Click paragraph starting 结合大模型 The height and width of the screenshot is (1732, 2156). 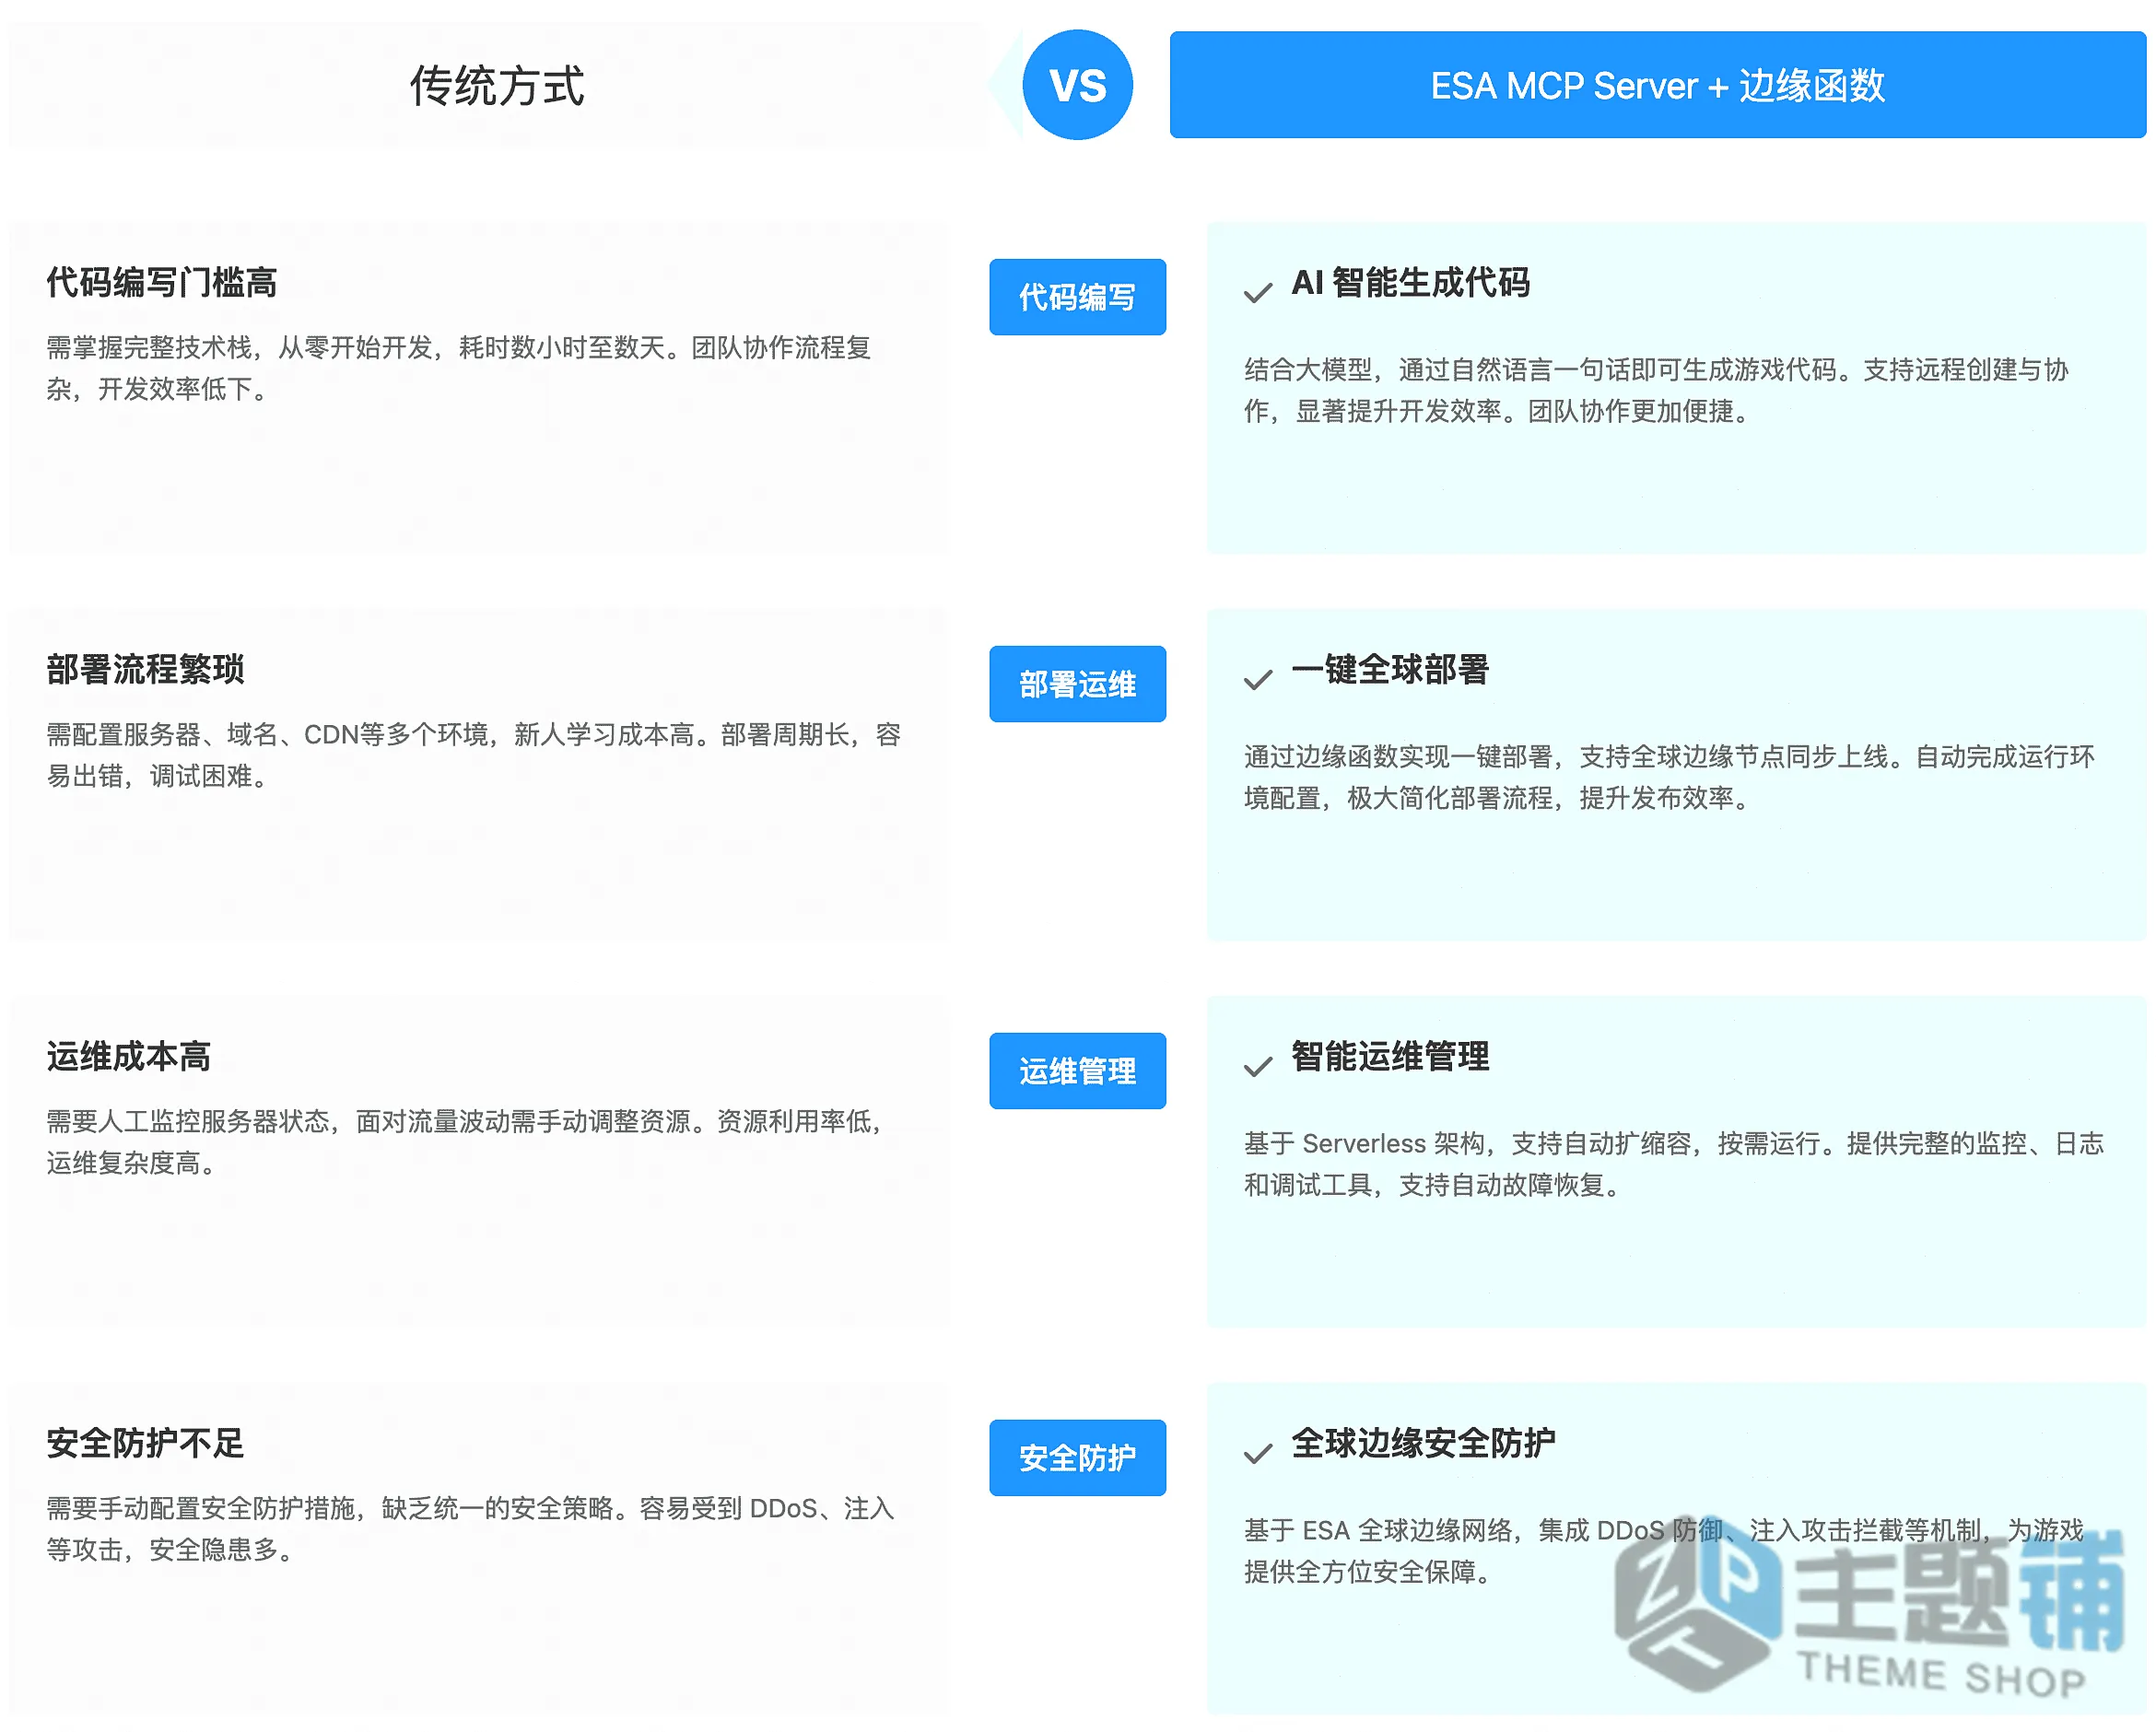[x=1656, y=390]
